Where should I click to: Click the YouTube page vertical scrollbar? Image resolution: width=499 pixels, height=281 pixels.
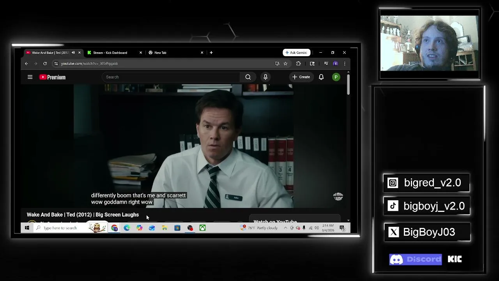[x=348, y=84]
